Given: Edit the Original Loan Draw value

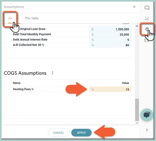Looking at the screenshot, I should tap(110, 29).
